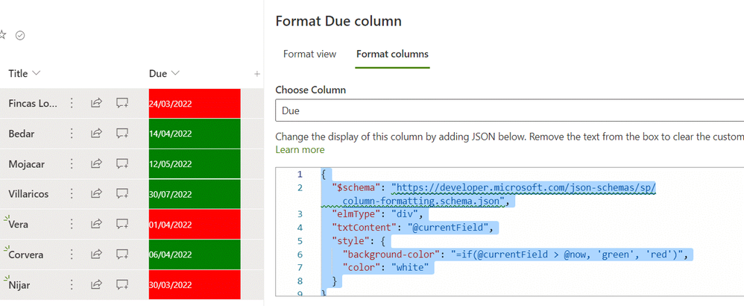Expand the Due column header menu
Screen dimensions: 744x306
175,73
